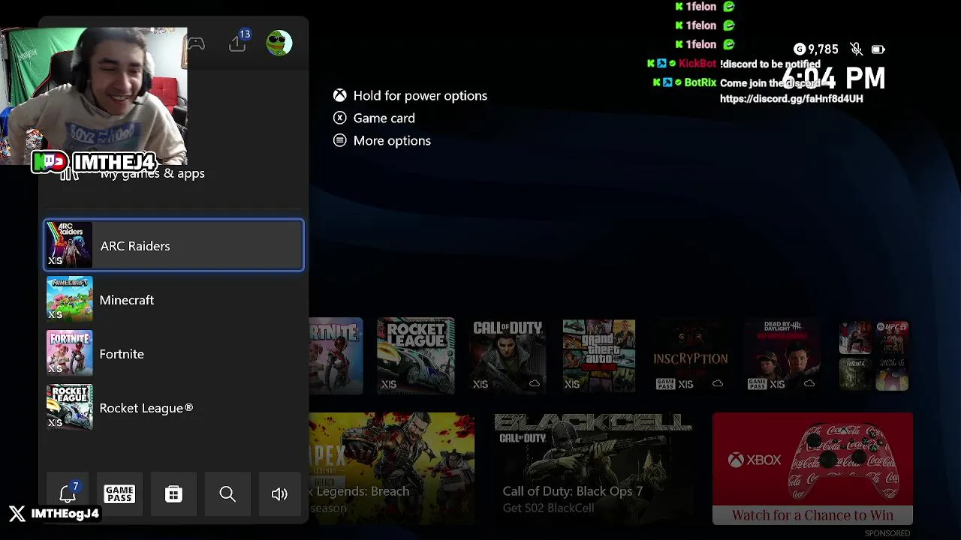Click the Xbox button hint icon
Screen dimensions: 961x540
point(340,95)
